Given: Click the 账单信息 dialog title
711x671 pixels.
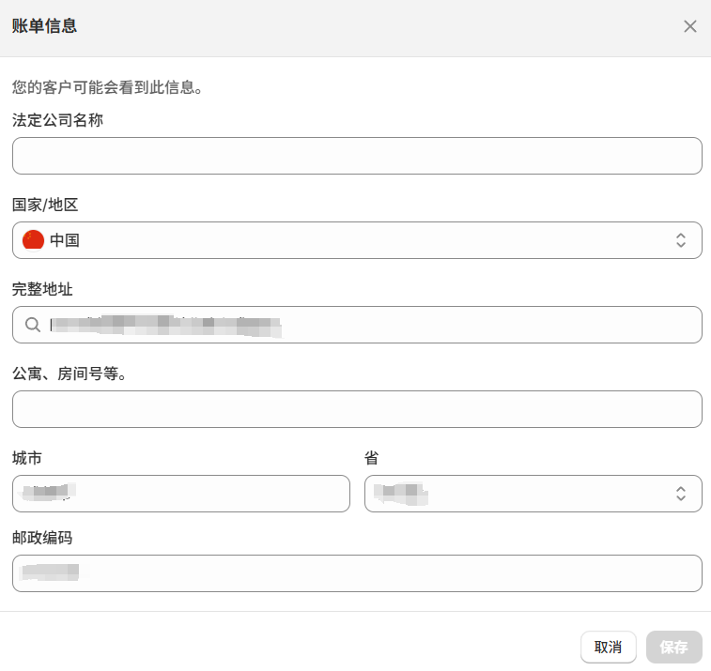Looking at the screenshot, I should point(44,26).
